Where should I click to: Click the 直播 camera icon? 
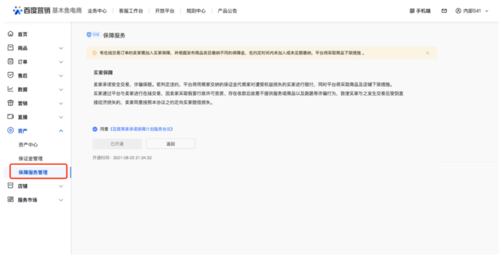[x=11, y=117]
